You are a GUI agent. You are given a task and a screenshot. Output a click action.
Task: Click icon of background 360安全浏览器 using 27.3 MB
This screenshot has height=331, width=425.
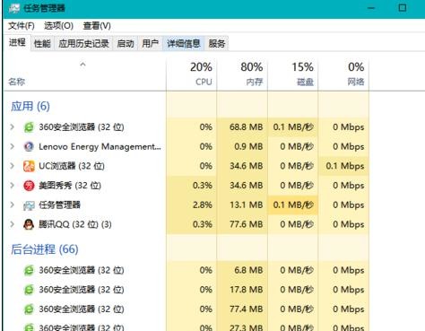click(29, 327)
